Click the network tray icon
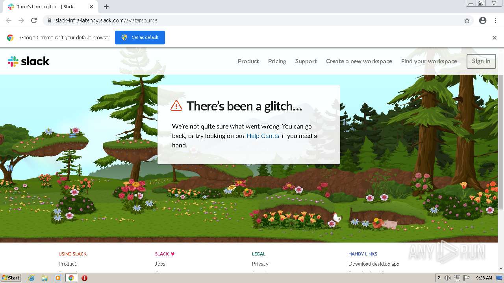This screenshot has width=504, height=283. [x=457, y=278]
